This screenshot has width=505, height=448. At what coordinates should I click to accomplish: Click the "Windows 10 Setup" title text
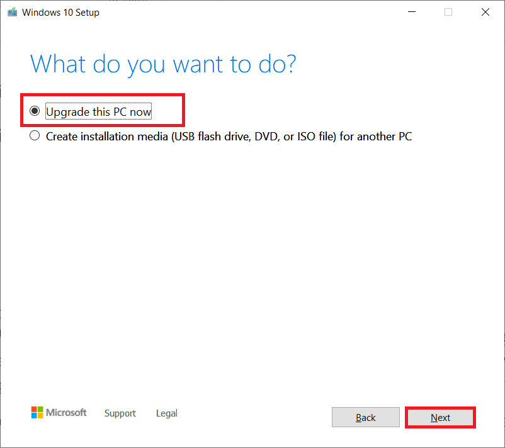pos(60,13)
